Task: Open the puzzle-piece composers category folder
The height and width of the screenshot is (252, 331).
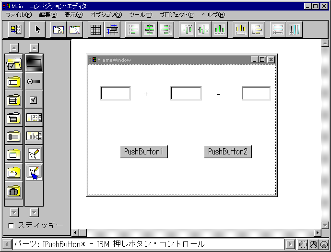Action: [x=14, y=173]
